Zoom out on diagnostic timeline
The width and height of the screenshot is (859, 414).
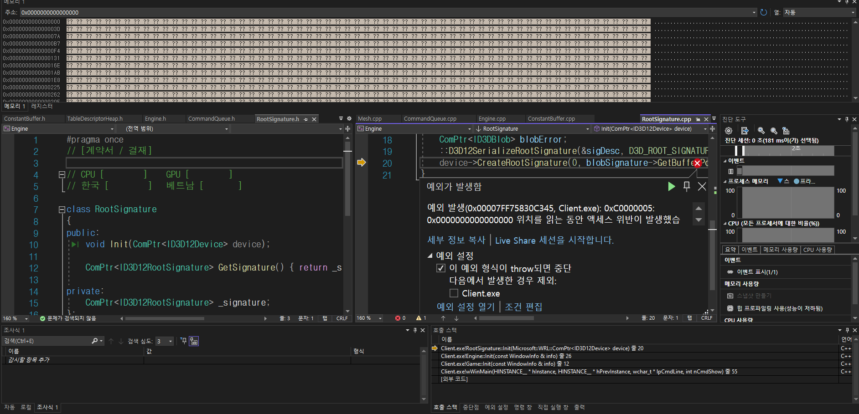click(x=774, y=131)
